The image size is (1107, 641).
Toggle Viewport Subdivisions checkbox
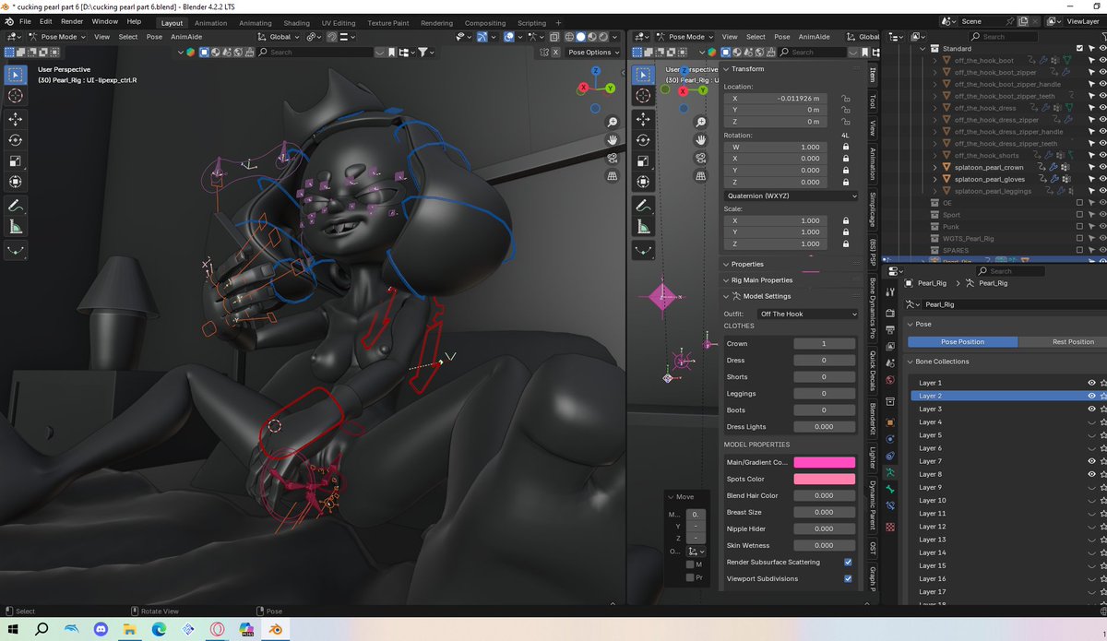(x=848, y=578)
